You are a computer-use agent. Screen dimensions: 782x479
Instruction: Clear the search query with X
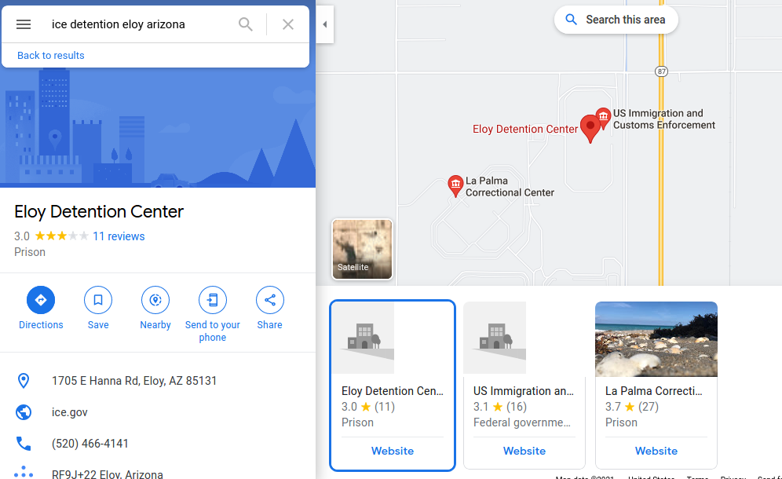[288, 24]
